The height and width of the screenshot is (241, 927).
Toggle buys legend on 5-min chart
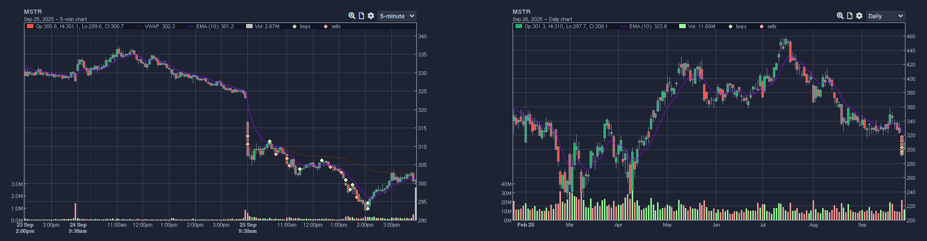click(x=302, y=26)
